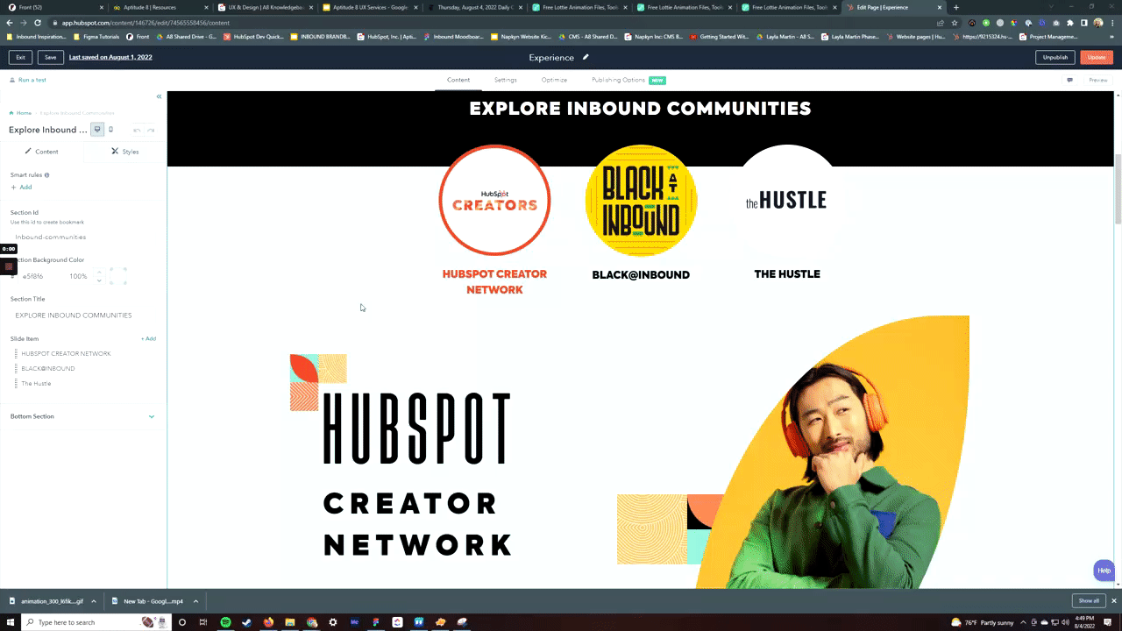The width and height of the screenshot is (1122, 631).
Task: Open Section Background Color opacity stepper
Action: [x=99, y=276]
